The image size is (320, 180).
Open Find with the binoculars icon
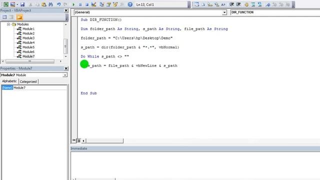pos(50,4)
